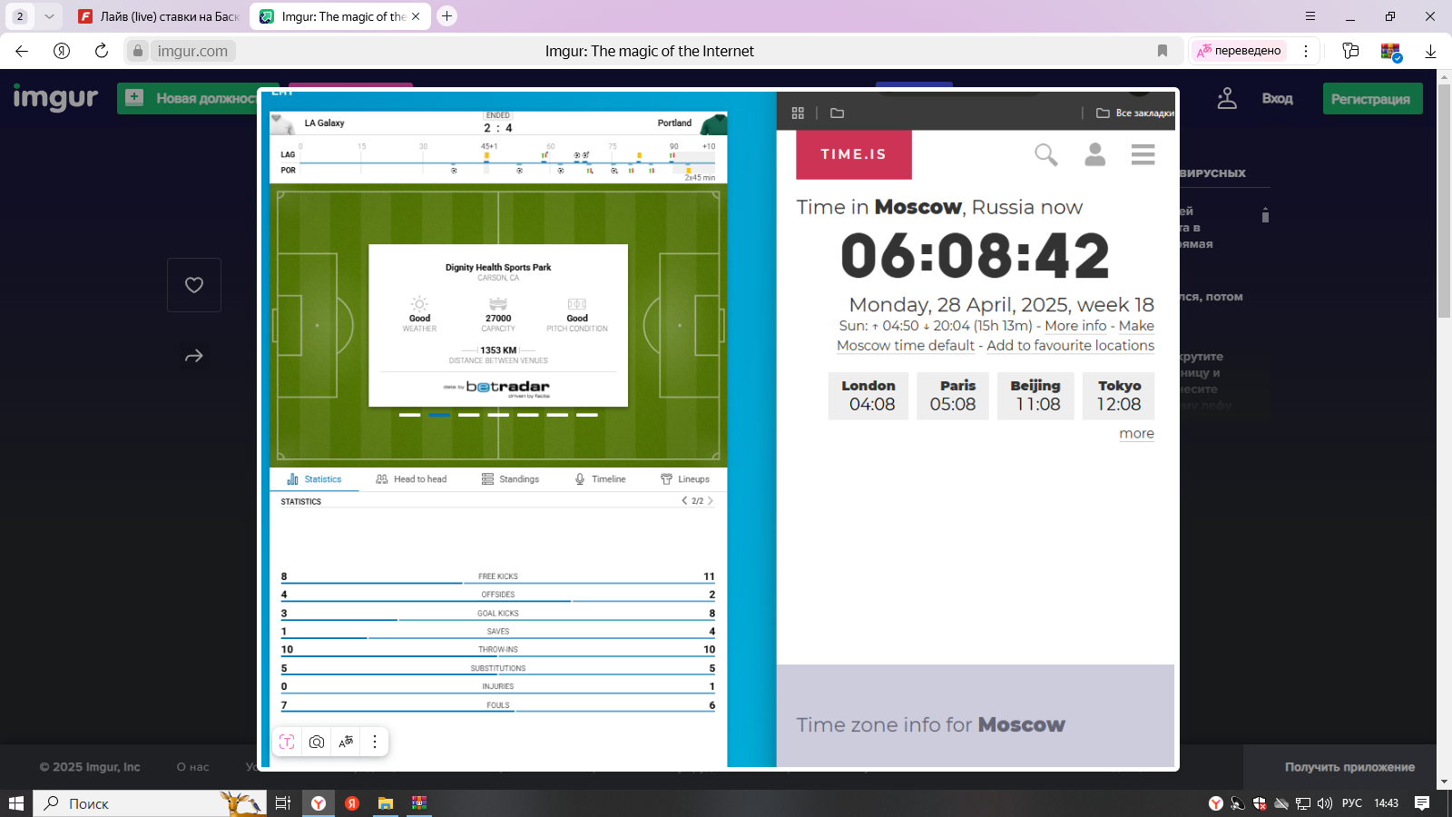Viewport: 1452px width, 817px height.
Task: Toggle the page translation button
Action: (1239, 51)
